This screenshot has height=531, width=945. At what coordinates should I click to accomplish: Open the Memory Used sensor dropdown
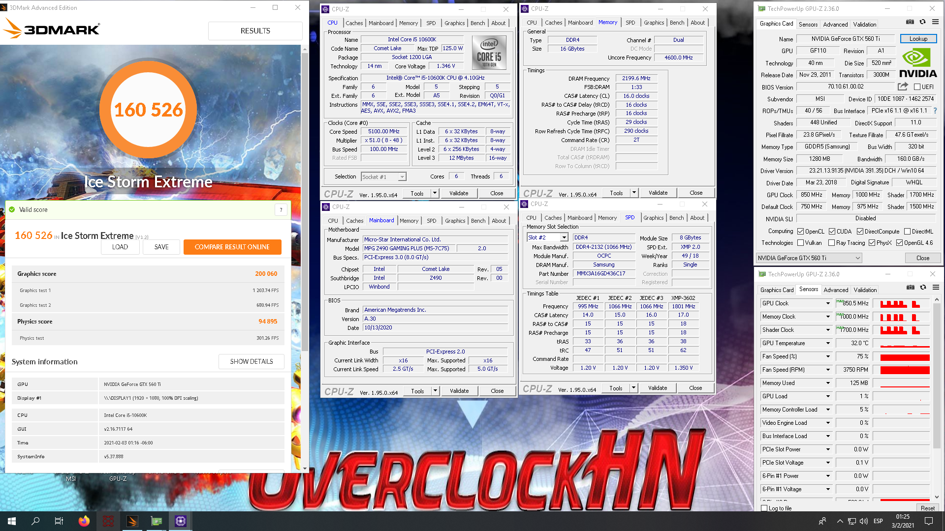pos(828,383)
